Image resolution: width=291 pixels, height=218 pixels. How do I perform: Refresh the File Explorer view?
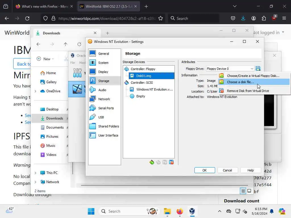point(79,44)
